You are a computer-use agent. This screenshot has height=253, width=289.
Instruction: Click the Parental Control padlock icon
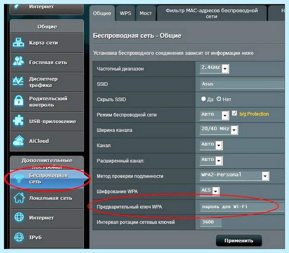pos(19,101)
